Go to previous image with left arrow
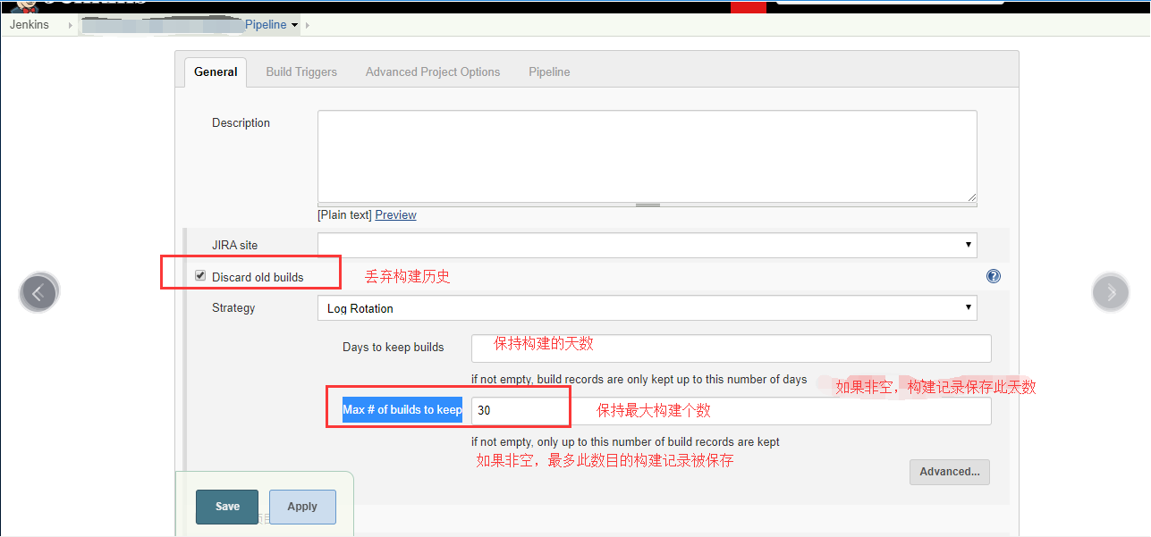 coord(38,292)
